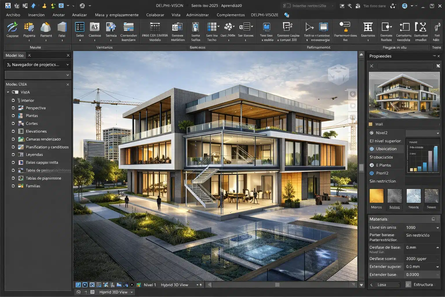Enable the E Plants option in properties
Viewport: 445px width, 297px height.
[x=372, y=165]
